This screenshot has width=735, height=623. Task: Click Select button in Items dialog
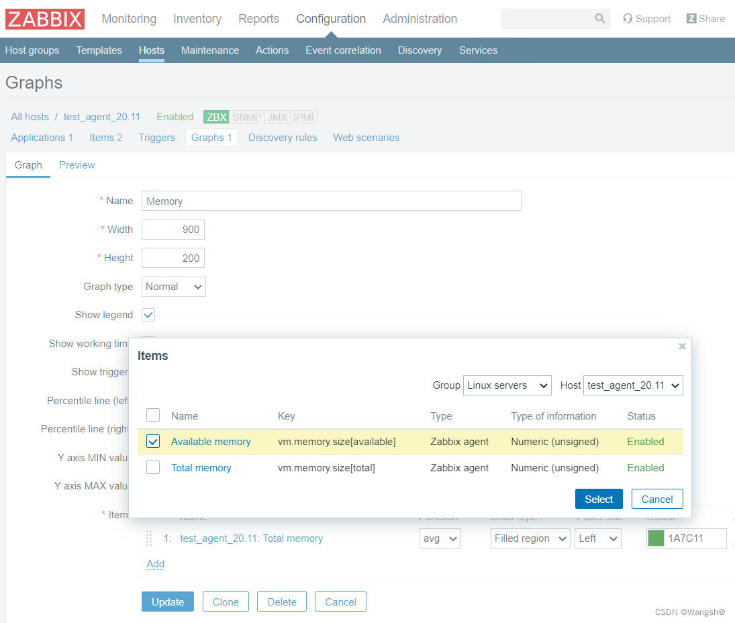pos(599,499)
